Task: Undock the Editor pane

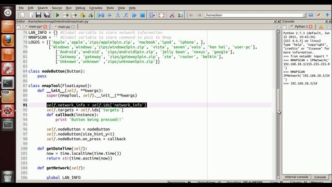Action: pos(275,21)
